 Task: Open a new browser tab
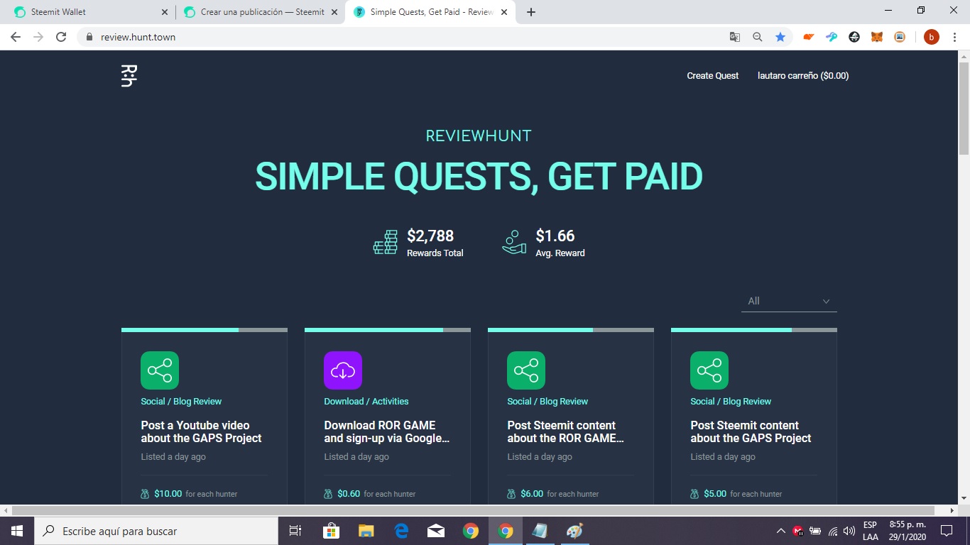pos(531,12)
